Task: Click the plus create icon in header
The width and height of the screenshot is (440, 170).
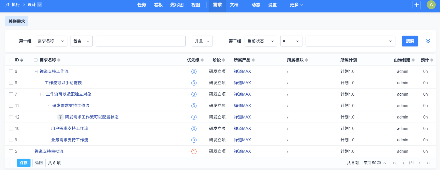Action: click(416, 5)
